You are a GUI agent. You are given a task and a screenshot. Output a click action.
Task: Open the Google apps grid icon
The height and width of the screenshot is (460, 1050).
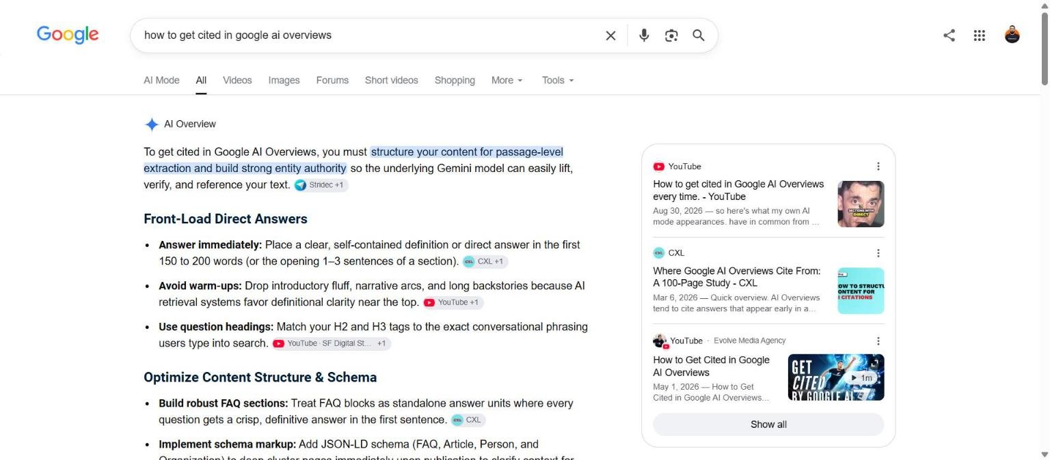(x=980, y=35)
